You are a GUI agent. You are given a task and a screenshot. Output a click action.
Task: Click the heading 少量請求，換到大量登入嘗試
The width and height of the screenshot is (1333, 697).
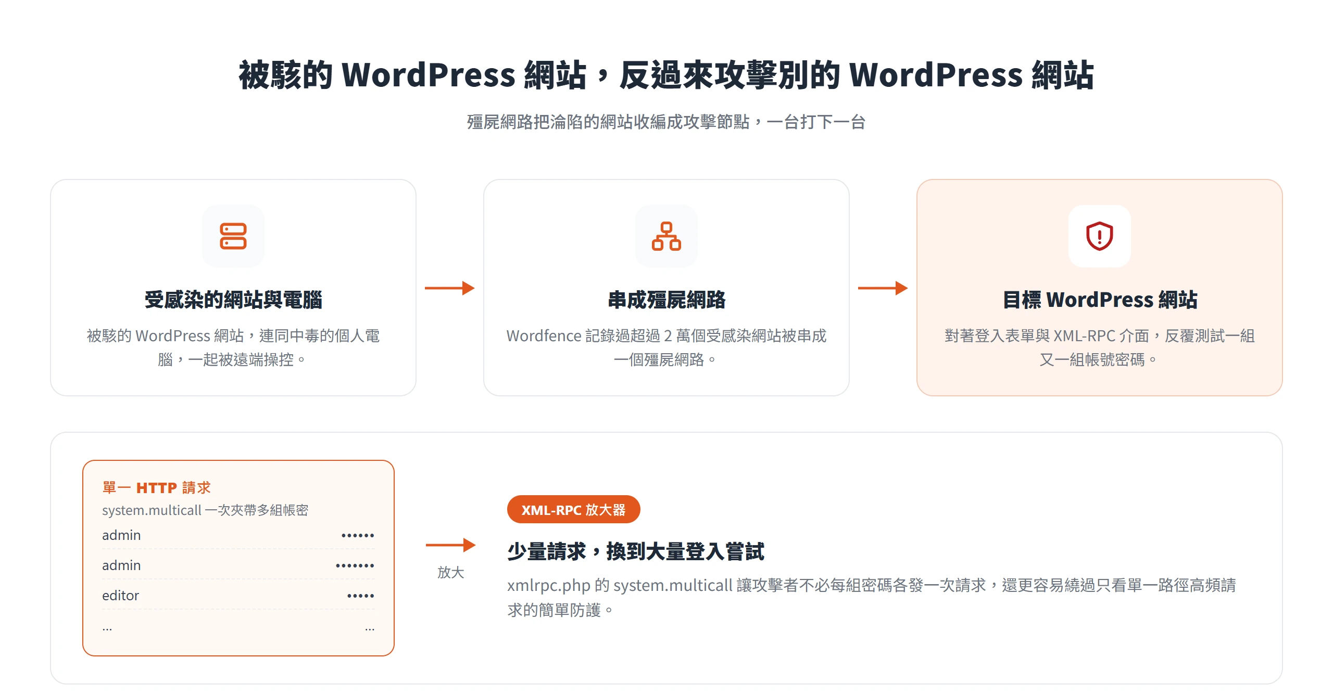click(x=636, y=551)
